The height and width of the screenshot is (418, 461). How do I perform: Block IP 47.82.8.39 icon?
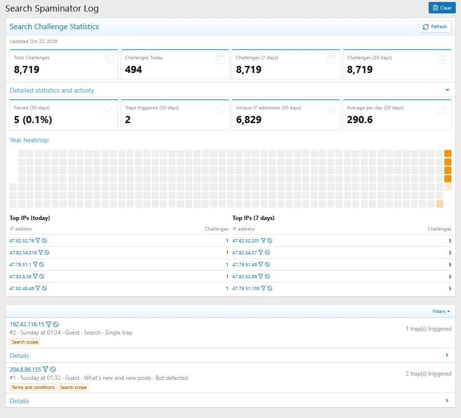(x=42, y=276)
